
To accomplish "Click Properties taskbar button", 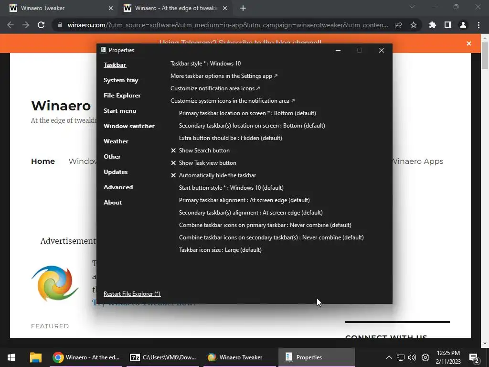I will coord(317,357).
